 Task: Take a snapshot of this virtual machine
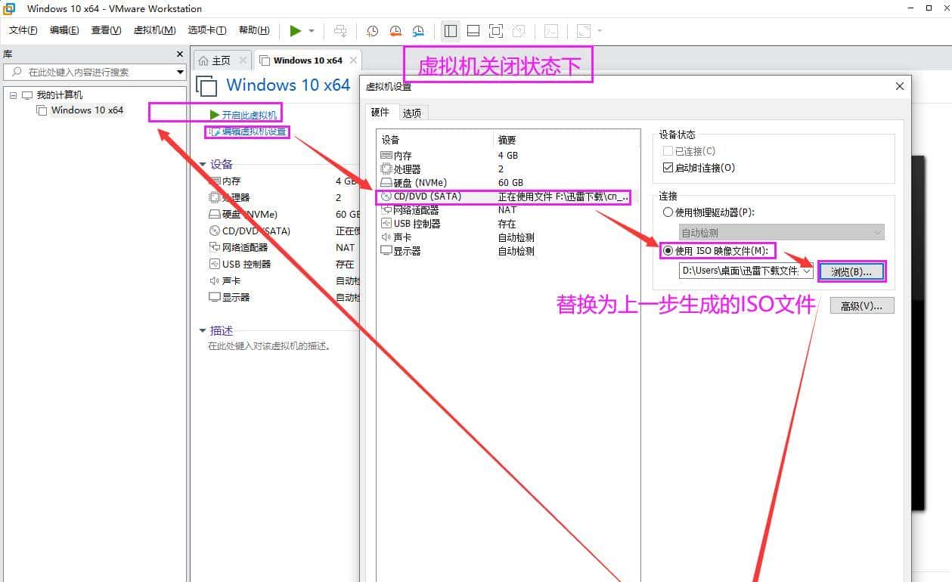coord(371,31)
